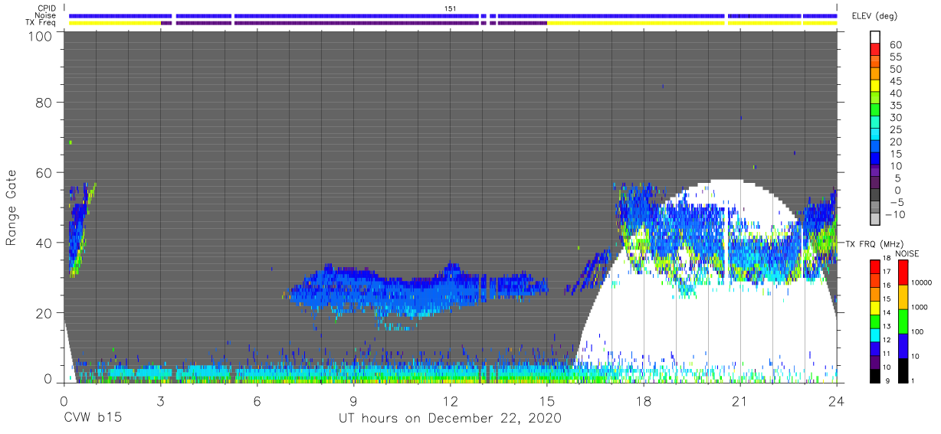Image resolution: width=941 pixels, height=434 pixels.
Task: Click the noise legend value 10000
Action: pyautogui.click(x=923, y=282)
